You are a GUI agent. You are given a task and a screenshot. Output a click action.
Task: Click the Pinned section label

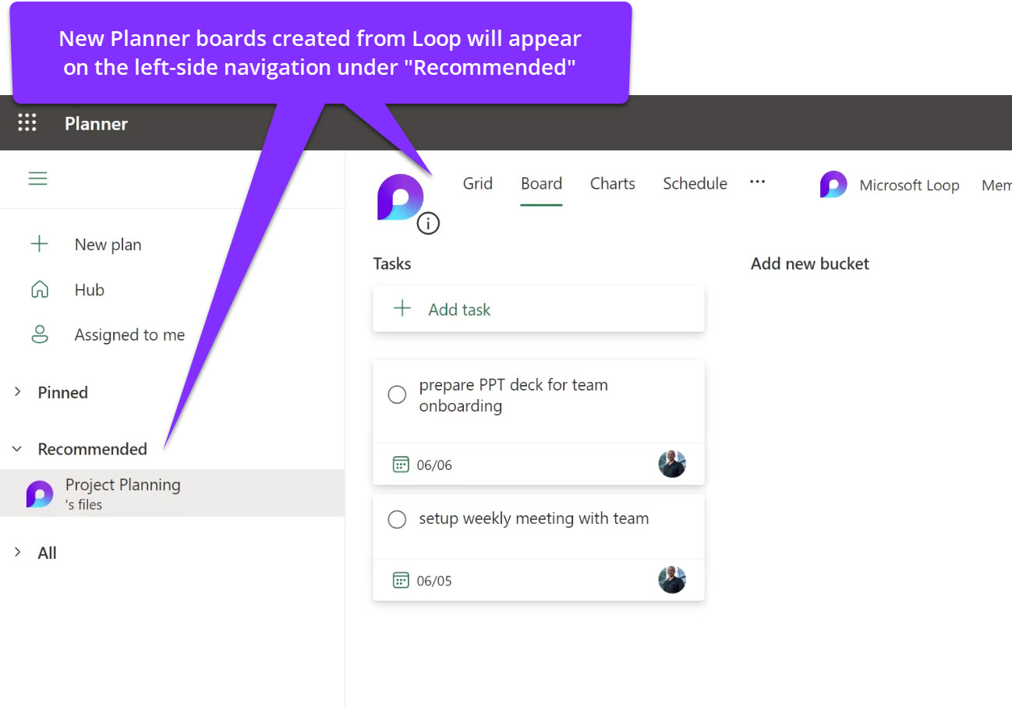tap(63, 392)
